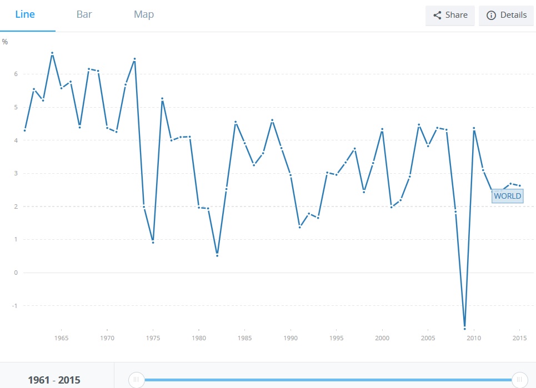Switch to the Line chart tab
The image size is (536, 388).
pyautogui.click(x=24, y=14)
